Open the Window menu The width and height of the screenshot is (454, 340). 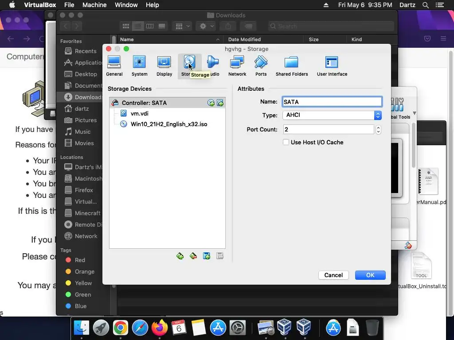[126, 5]
